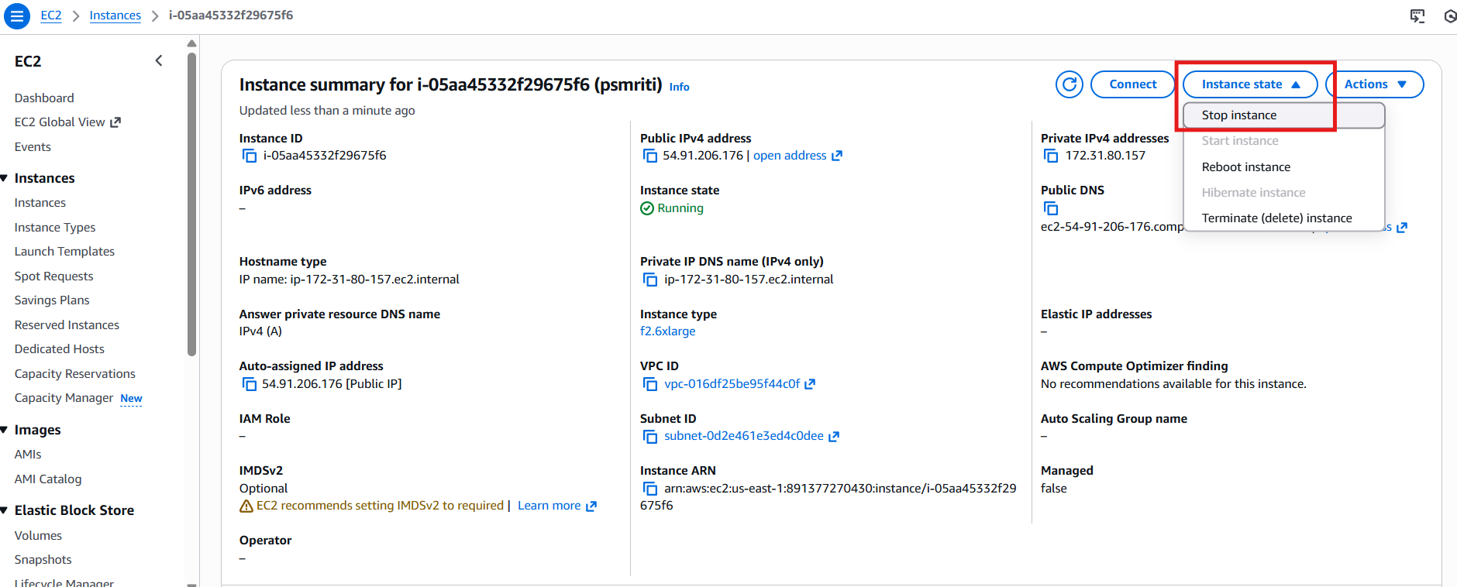The image size is (1457, 587).
Task: Open the f2.6xlarge instance type link
Action: 668,331
